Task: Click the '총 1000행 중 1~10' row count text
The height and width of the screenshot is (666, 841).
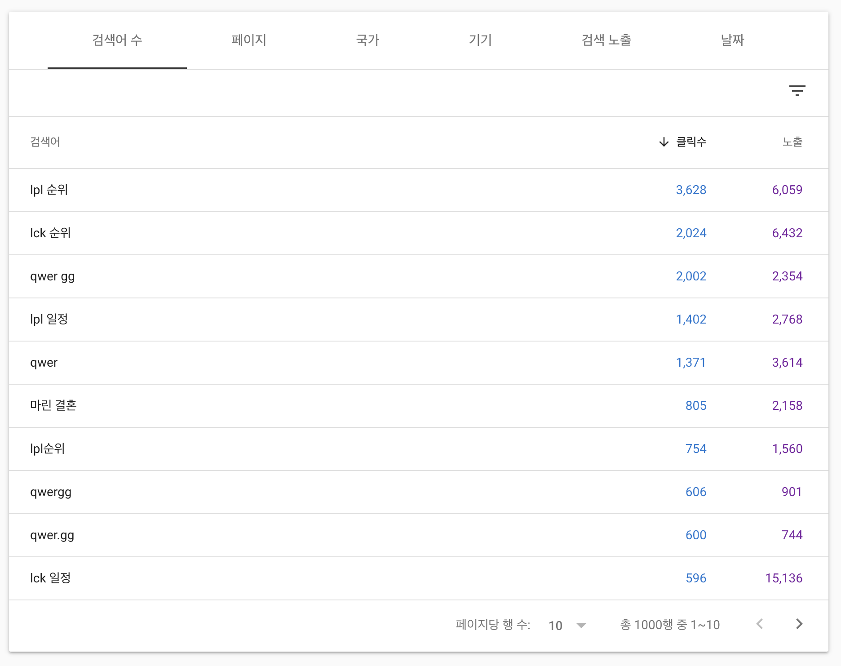Action: [670, 625]
